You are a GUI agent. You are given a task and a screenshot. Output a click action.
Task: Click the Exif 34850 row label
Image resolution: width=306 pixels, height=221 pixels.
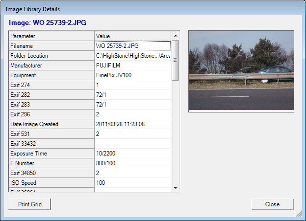coord(51,173)
